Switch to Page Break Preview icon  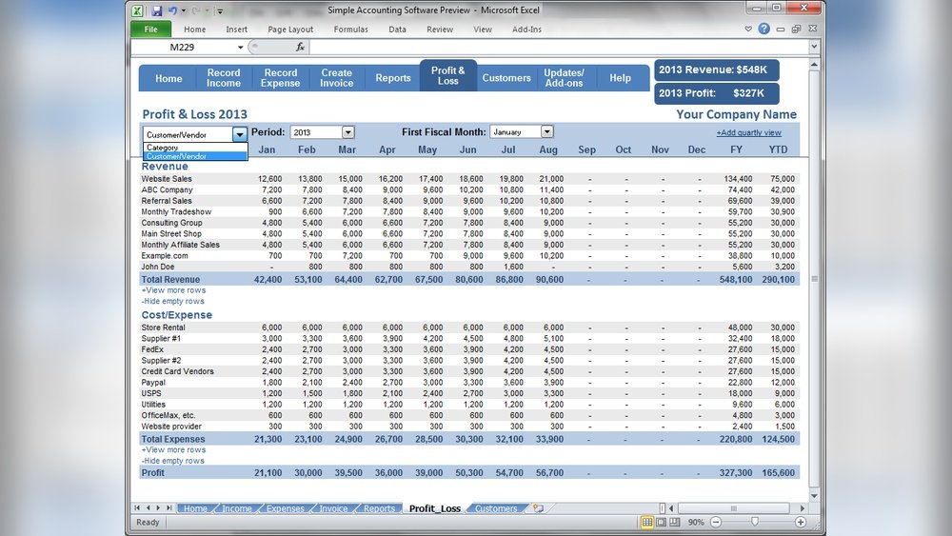click(674, 522)
